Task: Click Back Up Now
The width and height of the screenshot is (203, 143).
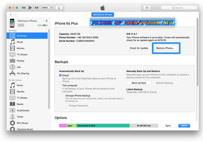Action: tap(139, 83)
